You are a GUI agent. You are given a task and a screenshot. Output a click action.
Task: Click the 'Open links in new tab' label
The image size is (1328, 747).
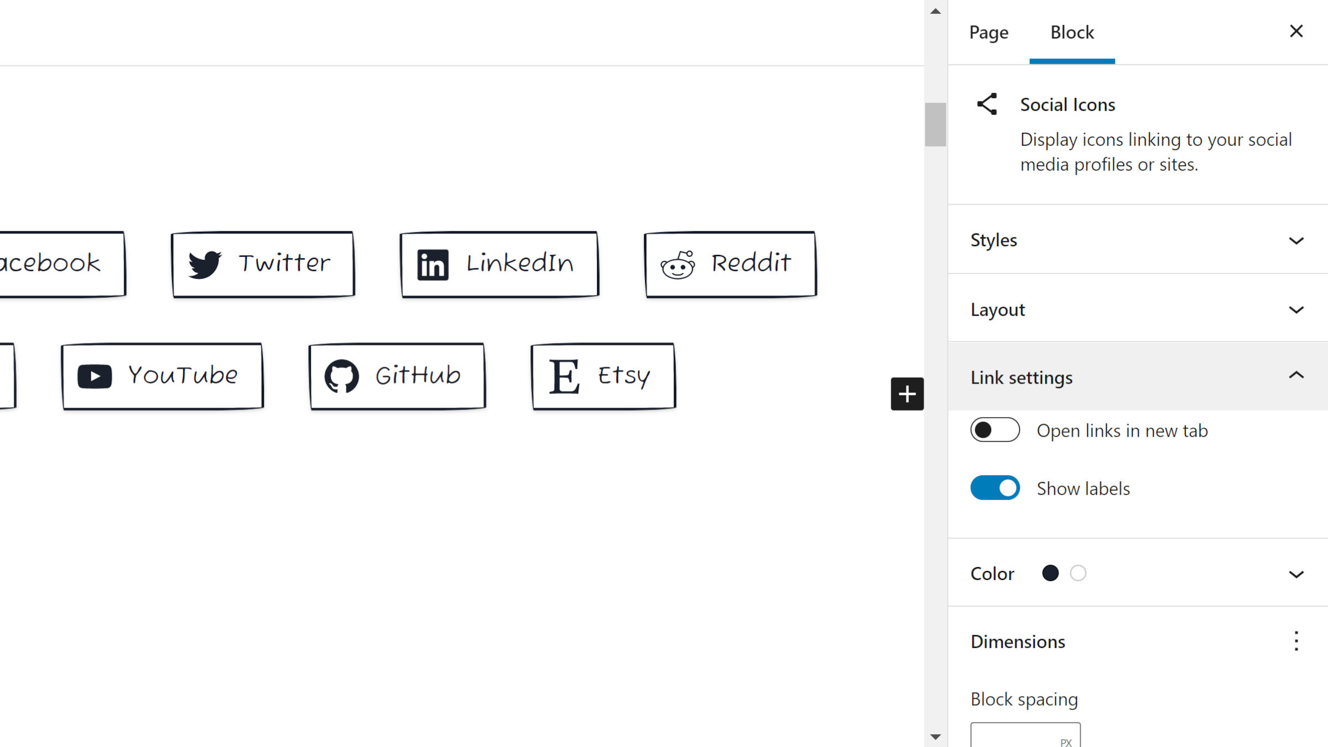pyautogui.click(x=1122, y=430)
